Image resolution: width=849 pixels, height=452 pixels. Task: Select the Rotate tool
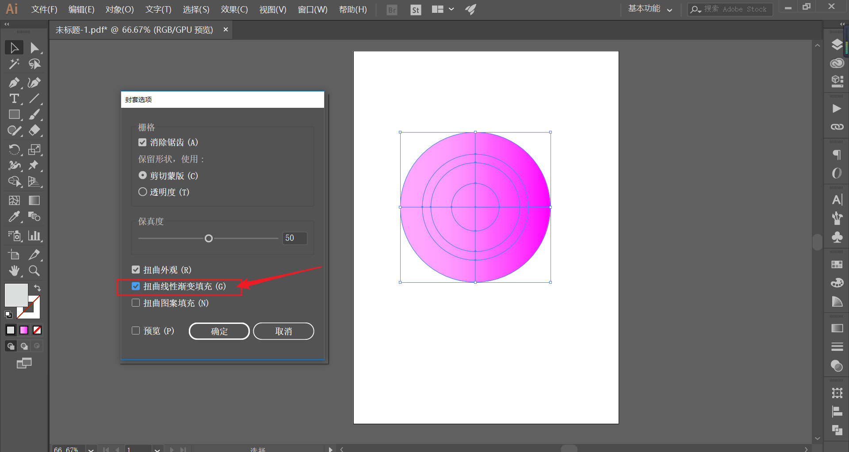pos(14,149)
